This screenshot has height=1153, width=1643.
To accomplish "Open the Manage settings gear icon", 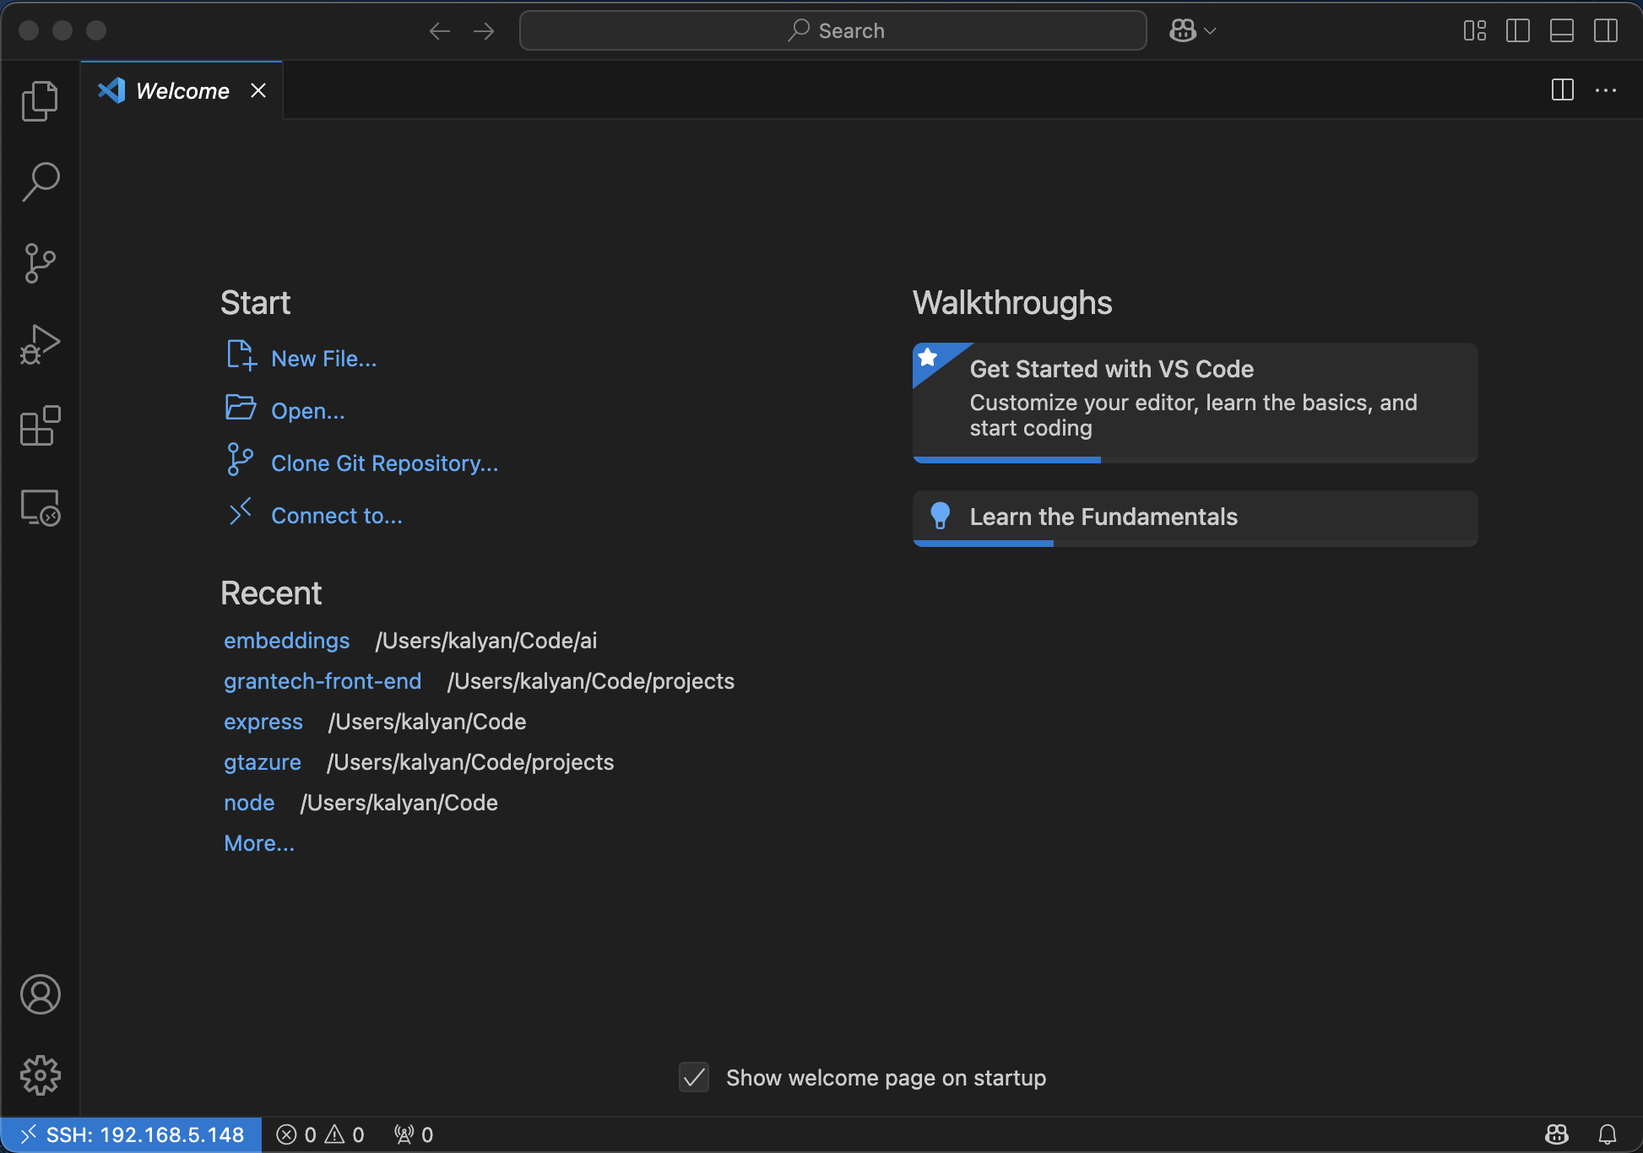I will pyautogui.click(x=40, y=1075).
